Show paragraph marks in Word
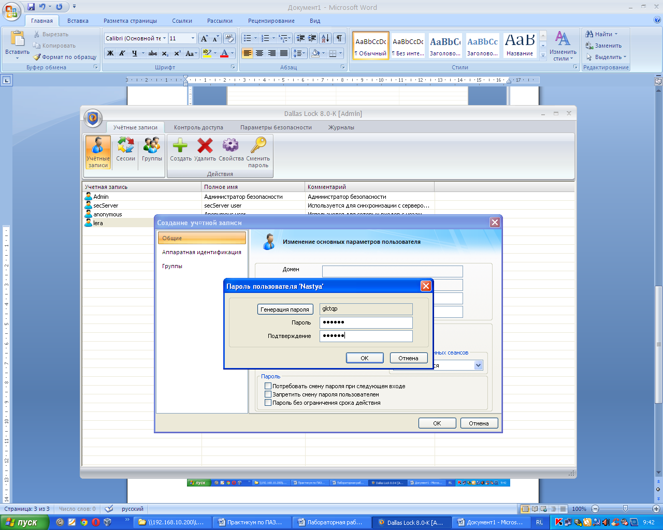Image resolution: width=663 pixels, height=530 pixels. [x=339, y=38]
